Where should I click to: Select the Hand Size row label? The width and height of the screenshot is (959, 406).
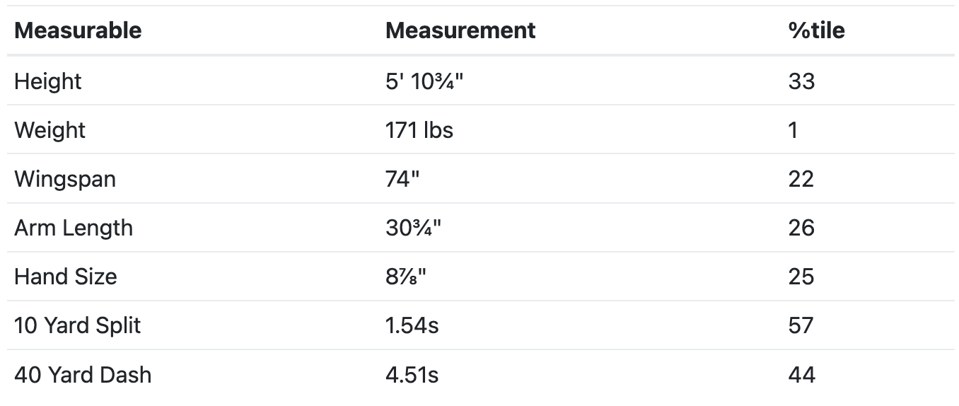click(x=66, y=277)
